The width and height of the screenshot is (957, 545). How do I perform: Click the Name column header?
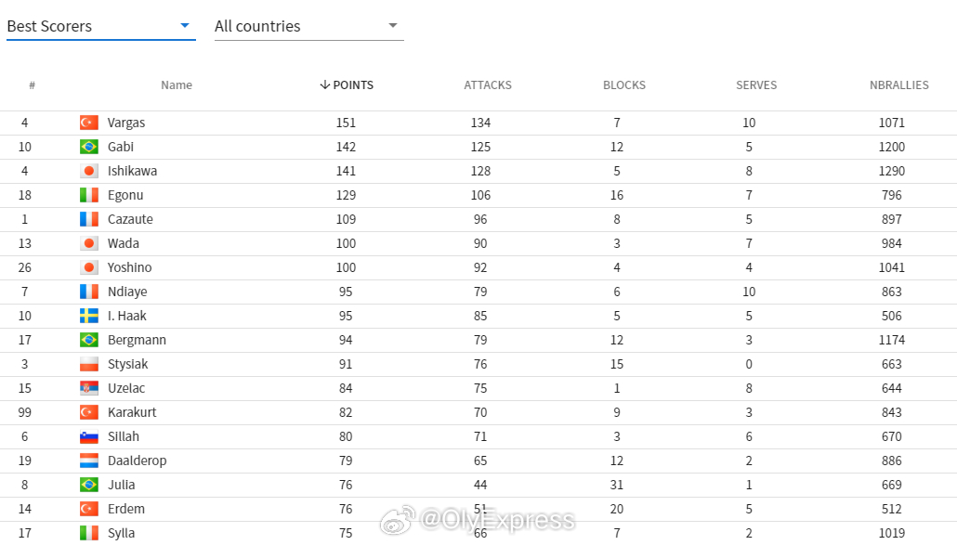(x=177, y=85)
